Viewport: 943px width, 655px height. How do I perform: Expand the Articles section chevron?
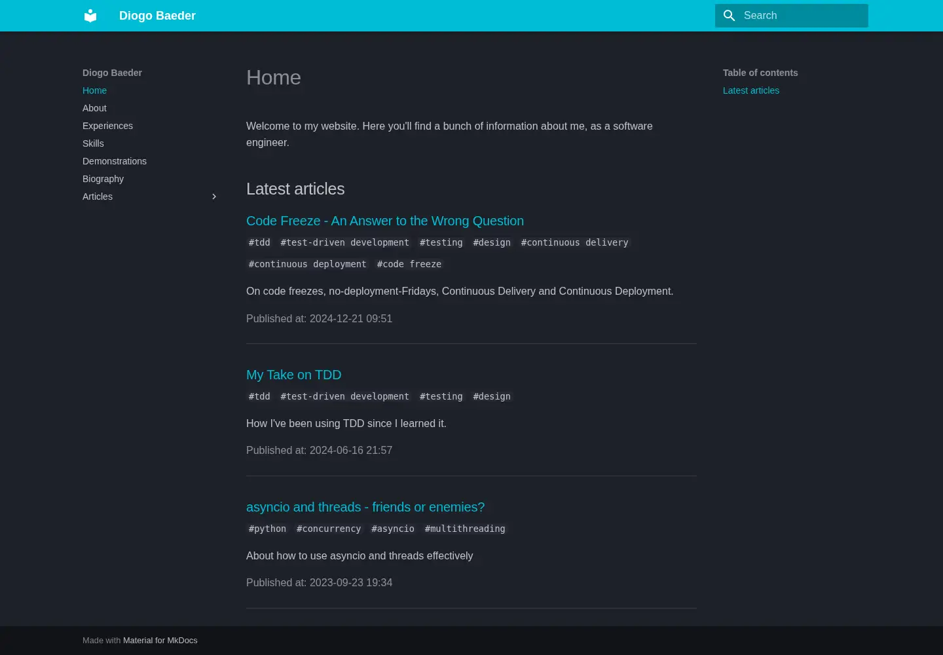pyautogui.click(x=214, y=196)
